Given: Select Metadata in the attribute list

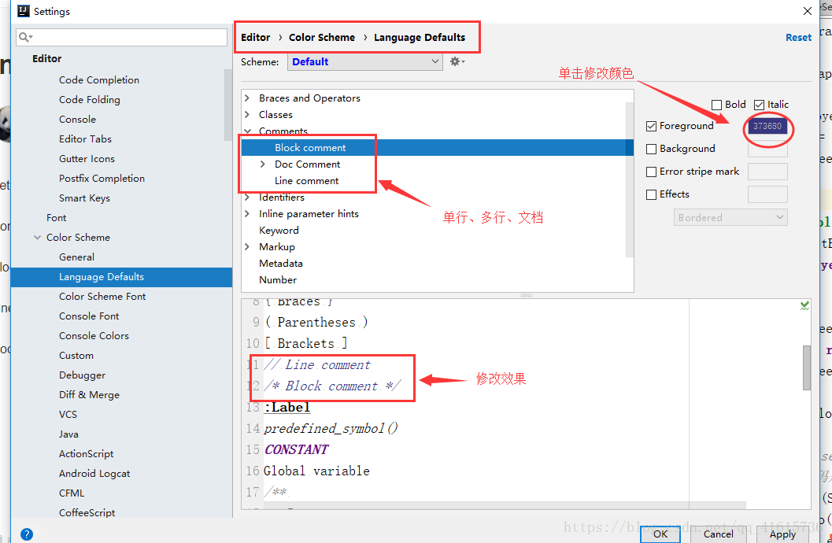Looking at the screenshot, I should click(281, 264).
